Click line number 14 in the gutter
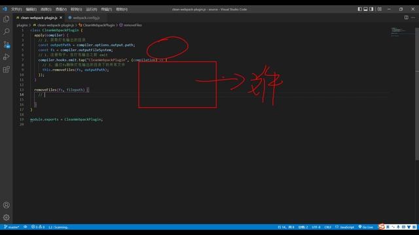The image size is (419, 235). 22,95
